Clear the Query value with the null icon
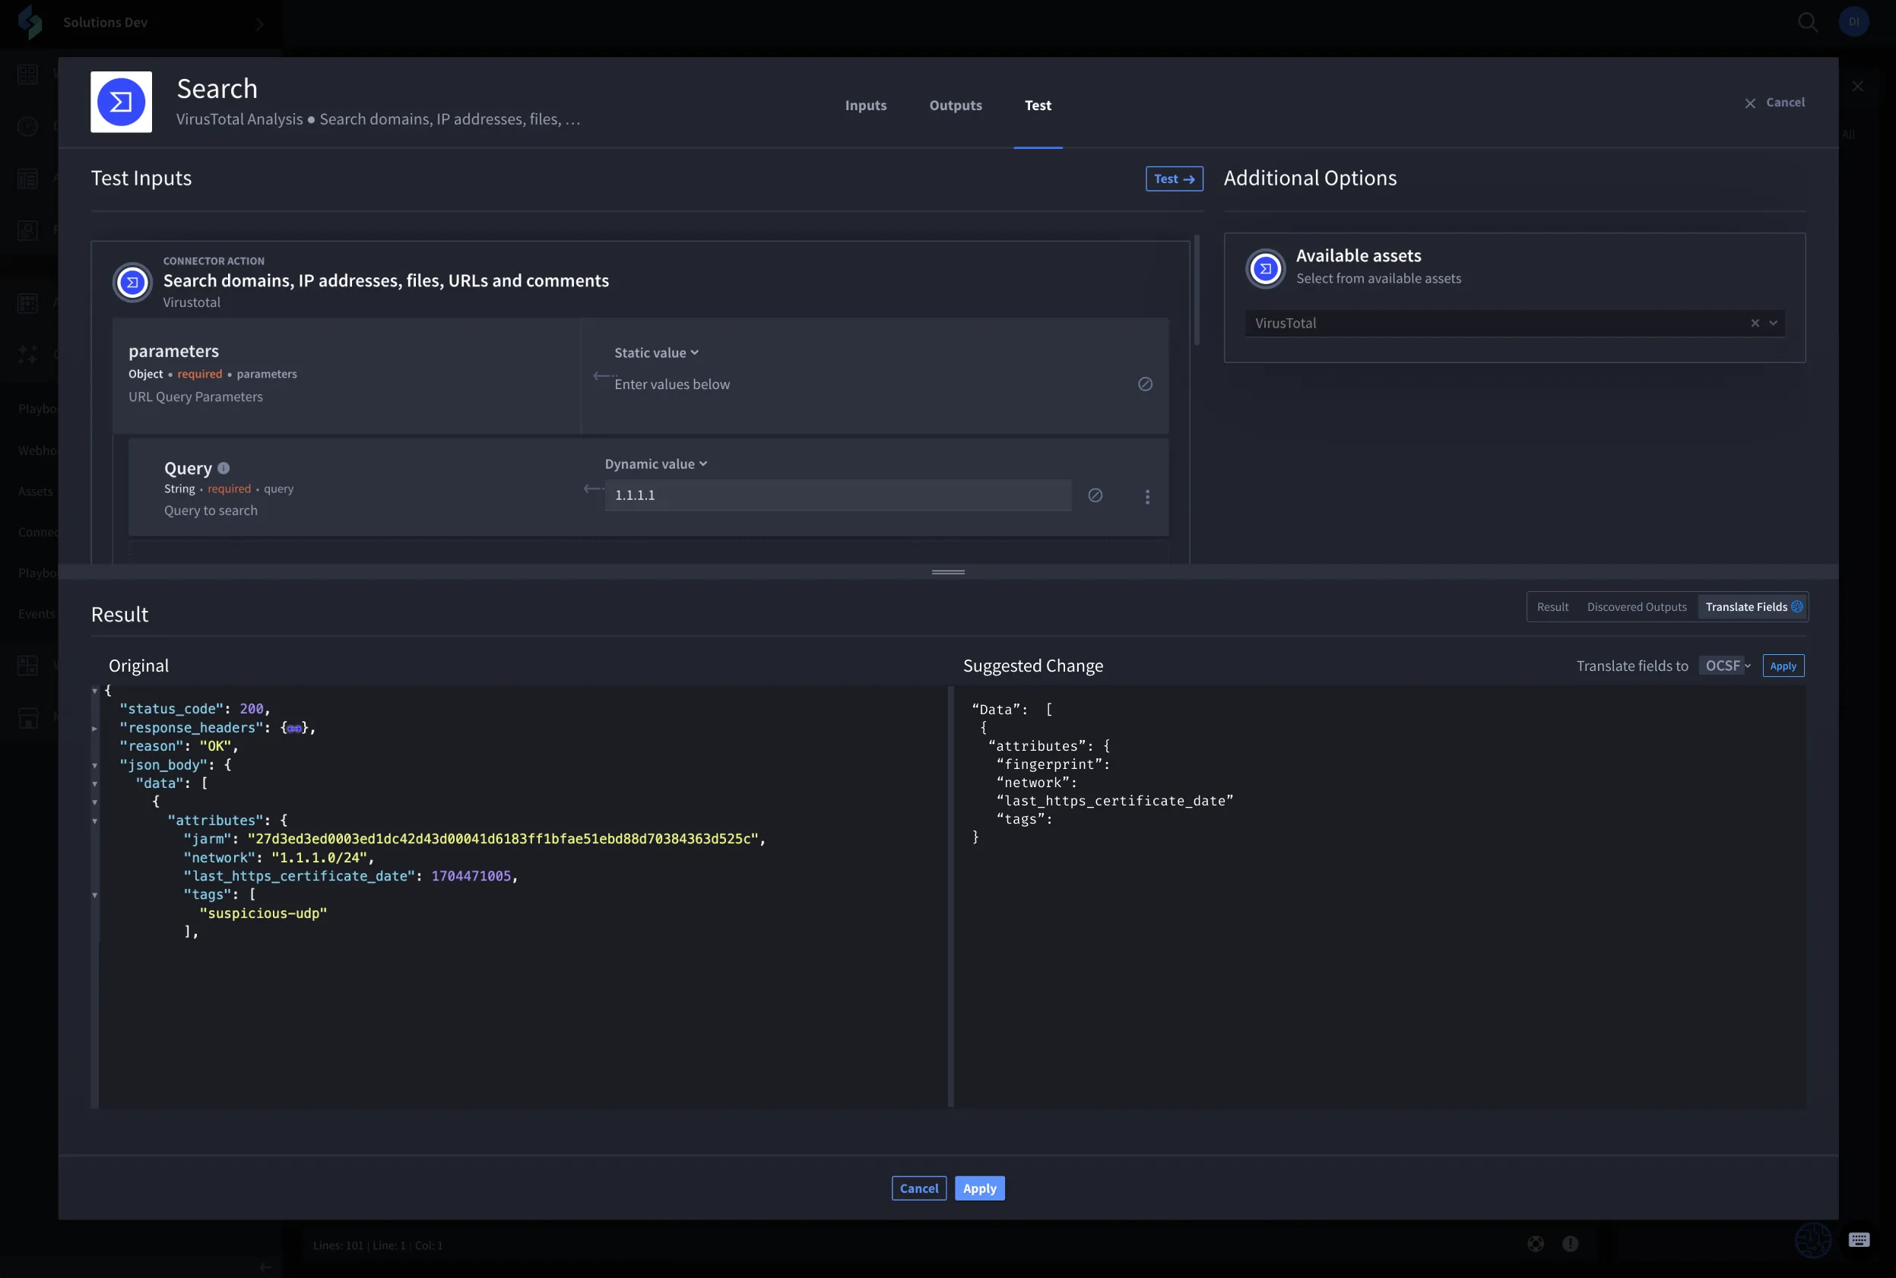Image resolution: width=1896 pixels, height=1278 pixels. 1095,495
